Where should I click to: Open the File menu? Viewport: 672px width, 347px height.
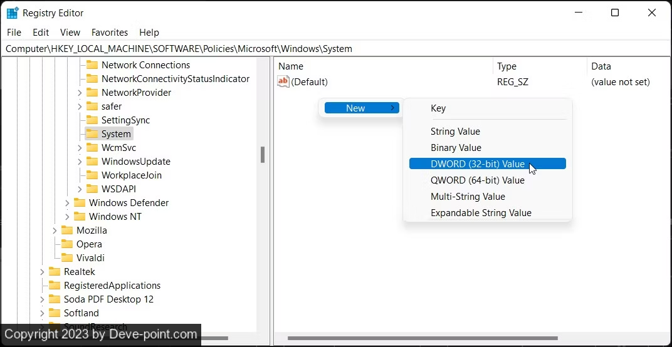click(14, 33)
